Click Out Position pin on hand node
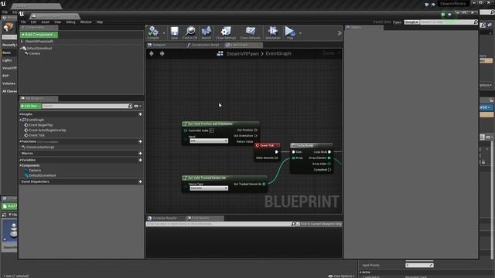The image size is (495, 278). coord(256,130)
